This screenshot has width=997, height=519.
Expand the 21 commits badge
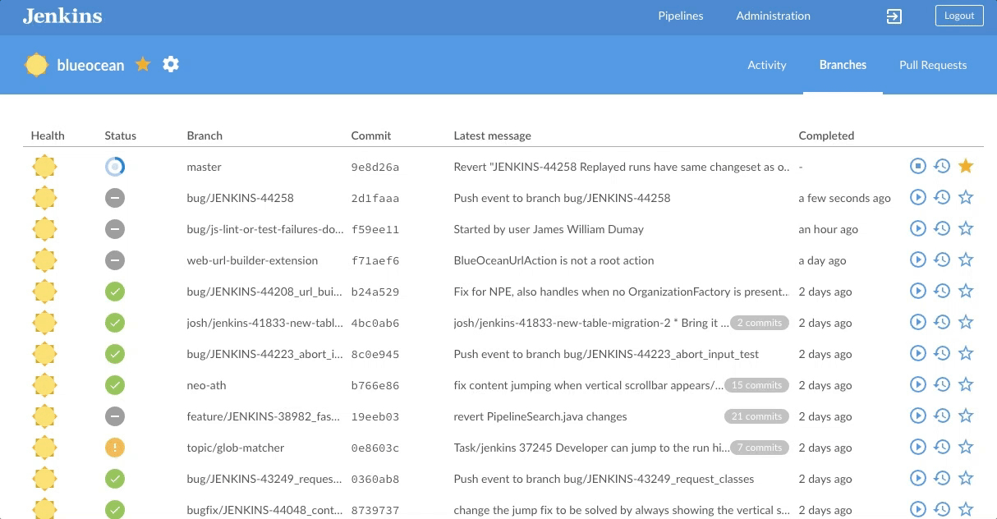756,416
